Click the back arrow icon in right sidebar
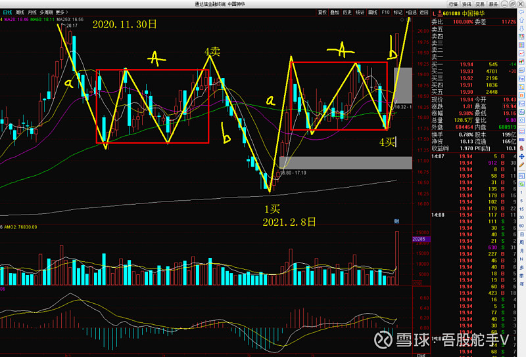 click(521, 12)
